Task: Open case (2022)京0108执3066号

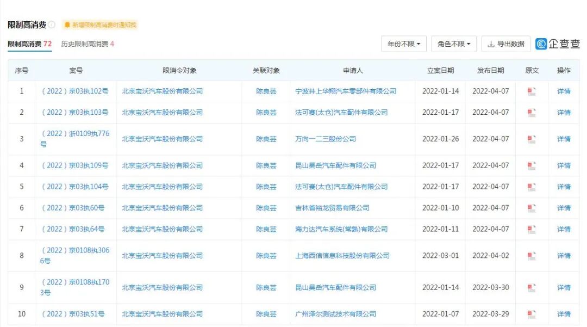Action: tap(75, 256)
